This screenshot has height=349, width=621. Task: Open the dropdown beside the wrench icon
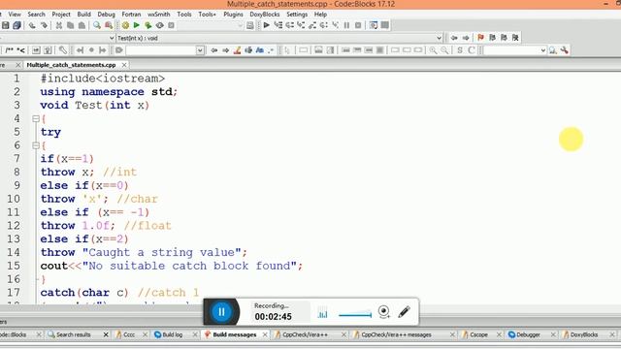(x=543, y=50)
